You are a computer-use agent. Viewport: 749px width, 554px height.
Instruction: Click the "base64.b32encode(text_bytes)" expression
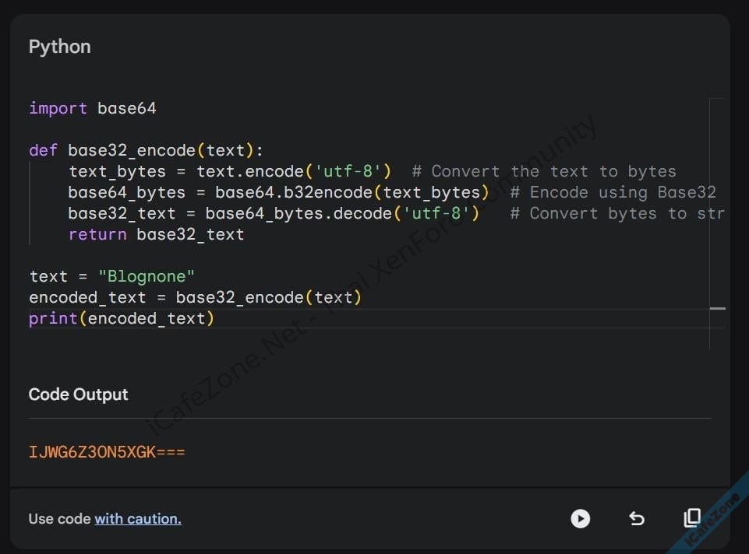[x=352, y=192]
